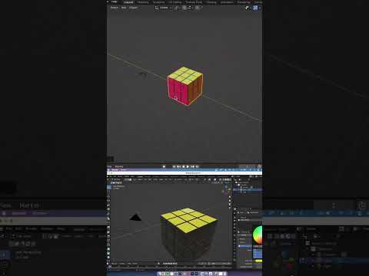Image resolution: width=369 pixels, height=276 pixels.
Task: Select the black camera object in the lower viewport
Action: coord(135,217)
